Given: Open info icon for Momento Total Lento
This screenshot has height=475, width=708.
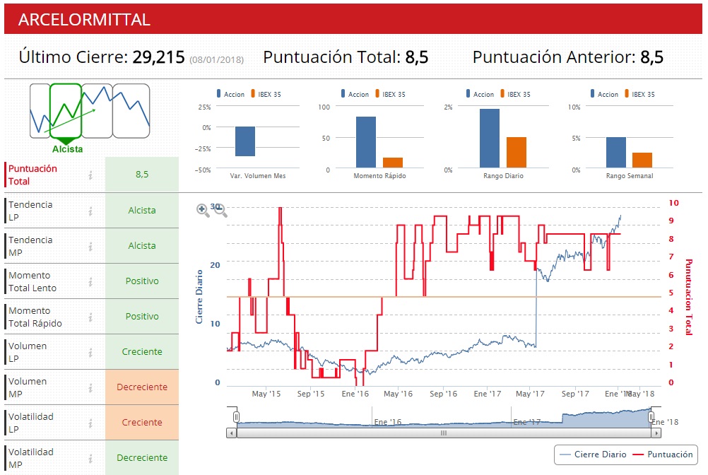Looking at the screenshot, I should click(90, 282).
